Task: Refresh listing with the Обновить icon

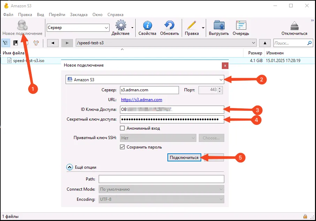Action: coord(169,25)
